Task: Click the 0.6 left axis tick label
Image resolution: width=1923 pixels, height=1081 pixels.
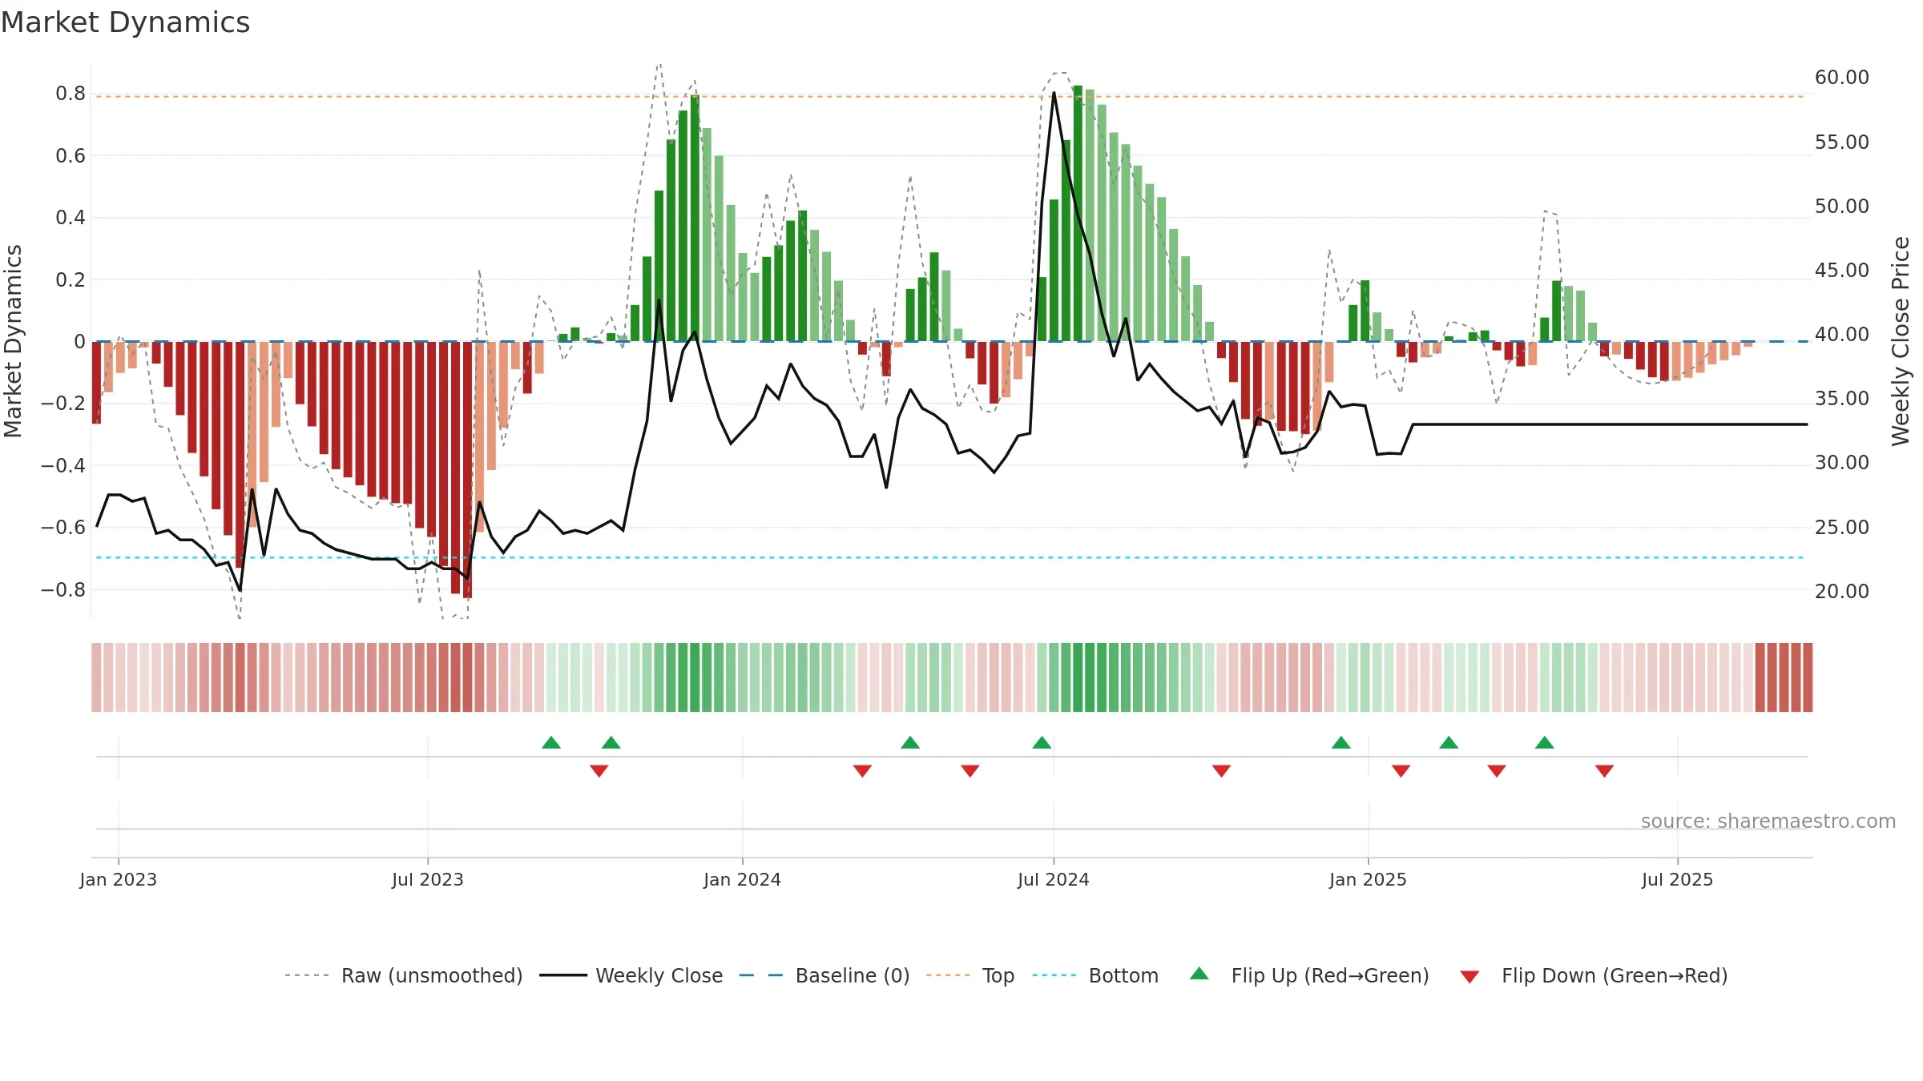Action: pyautogui.click(x=71, y=155)
